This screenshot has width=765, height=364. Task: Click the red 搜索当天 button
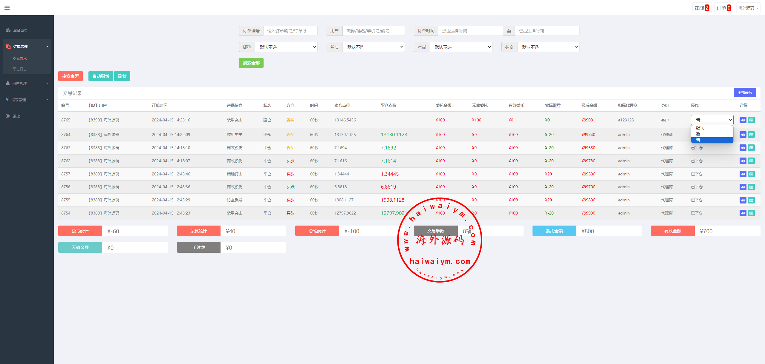point(70,76)
